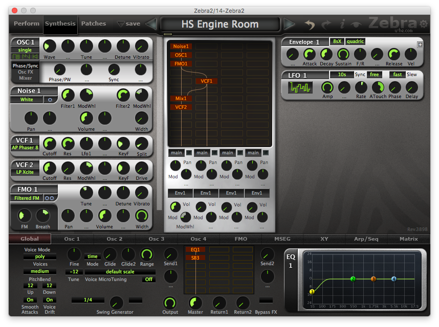
Task: Toggle Smooth Attacks off
Action: [x=30, y=300]
